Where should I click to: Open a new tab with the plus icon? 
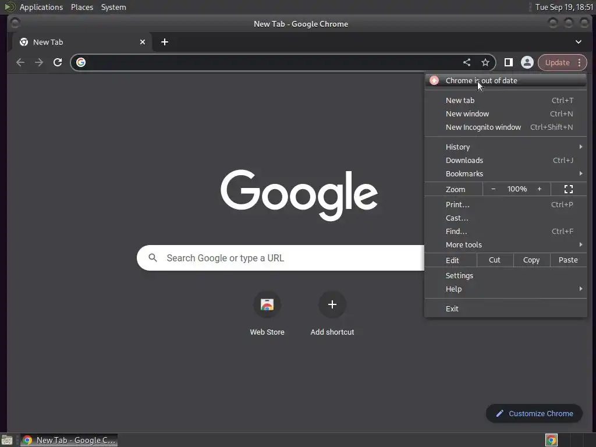tap(165, 42)
